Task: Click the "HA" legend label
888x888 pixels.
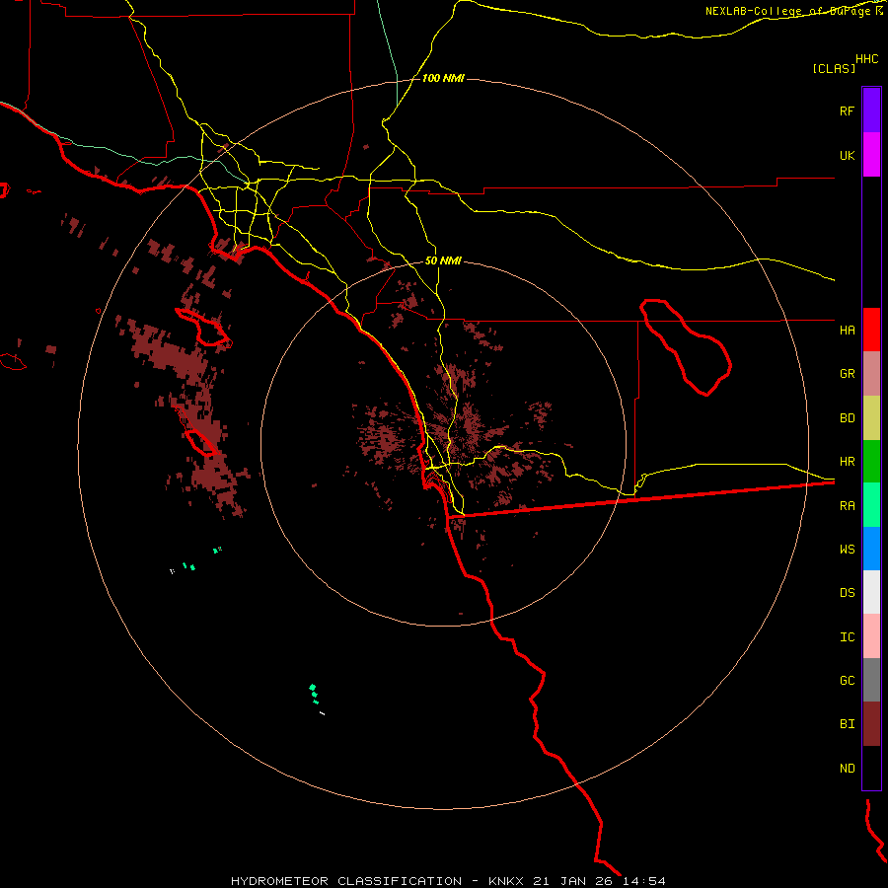Action: (847, 330)
